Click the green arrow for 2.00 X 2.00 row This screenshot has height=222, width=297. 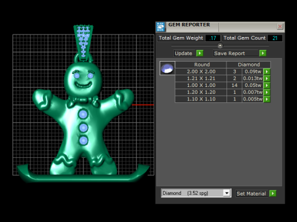(x=267, y=72)
